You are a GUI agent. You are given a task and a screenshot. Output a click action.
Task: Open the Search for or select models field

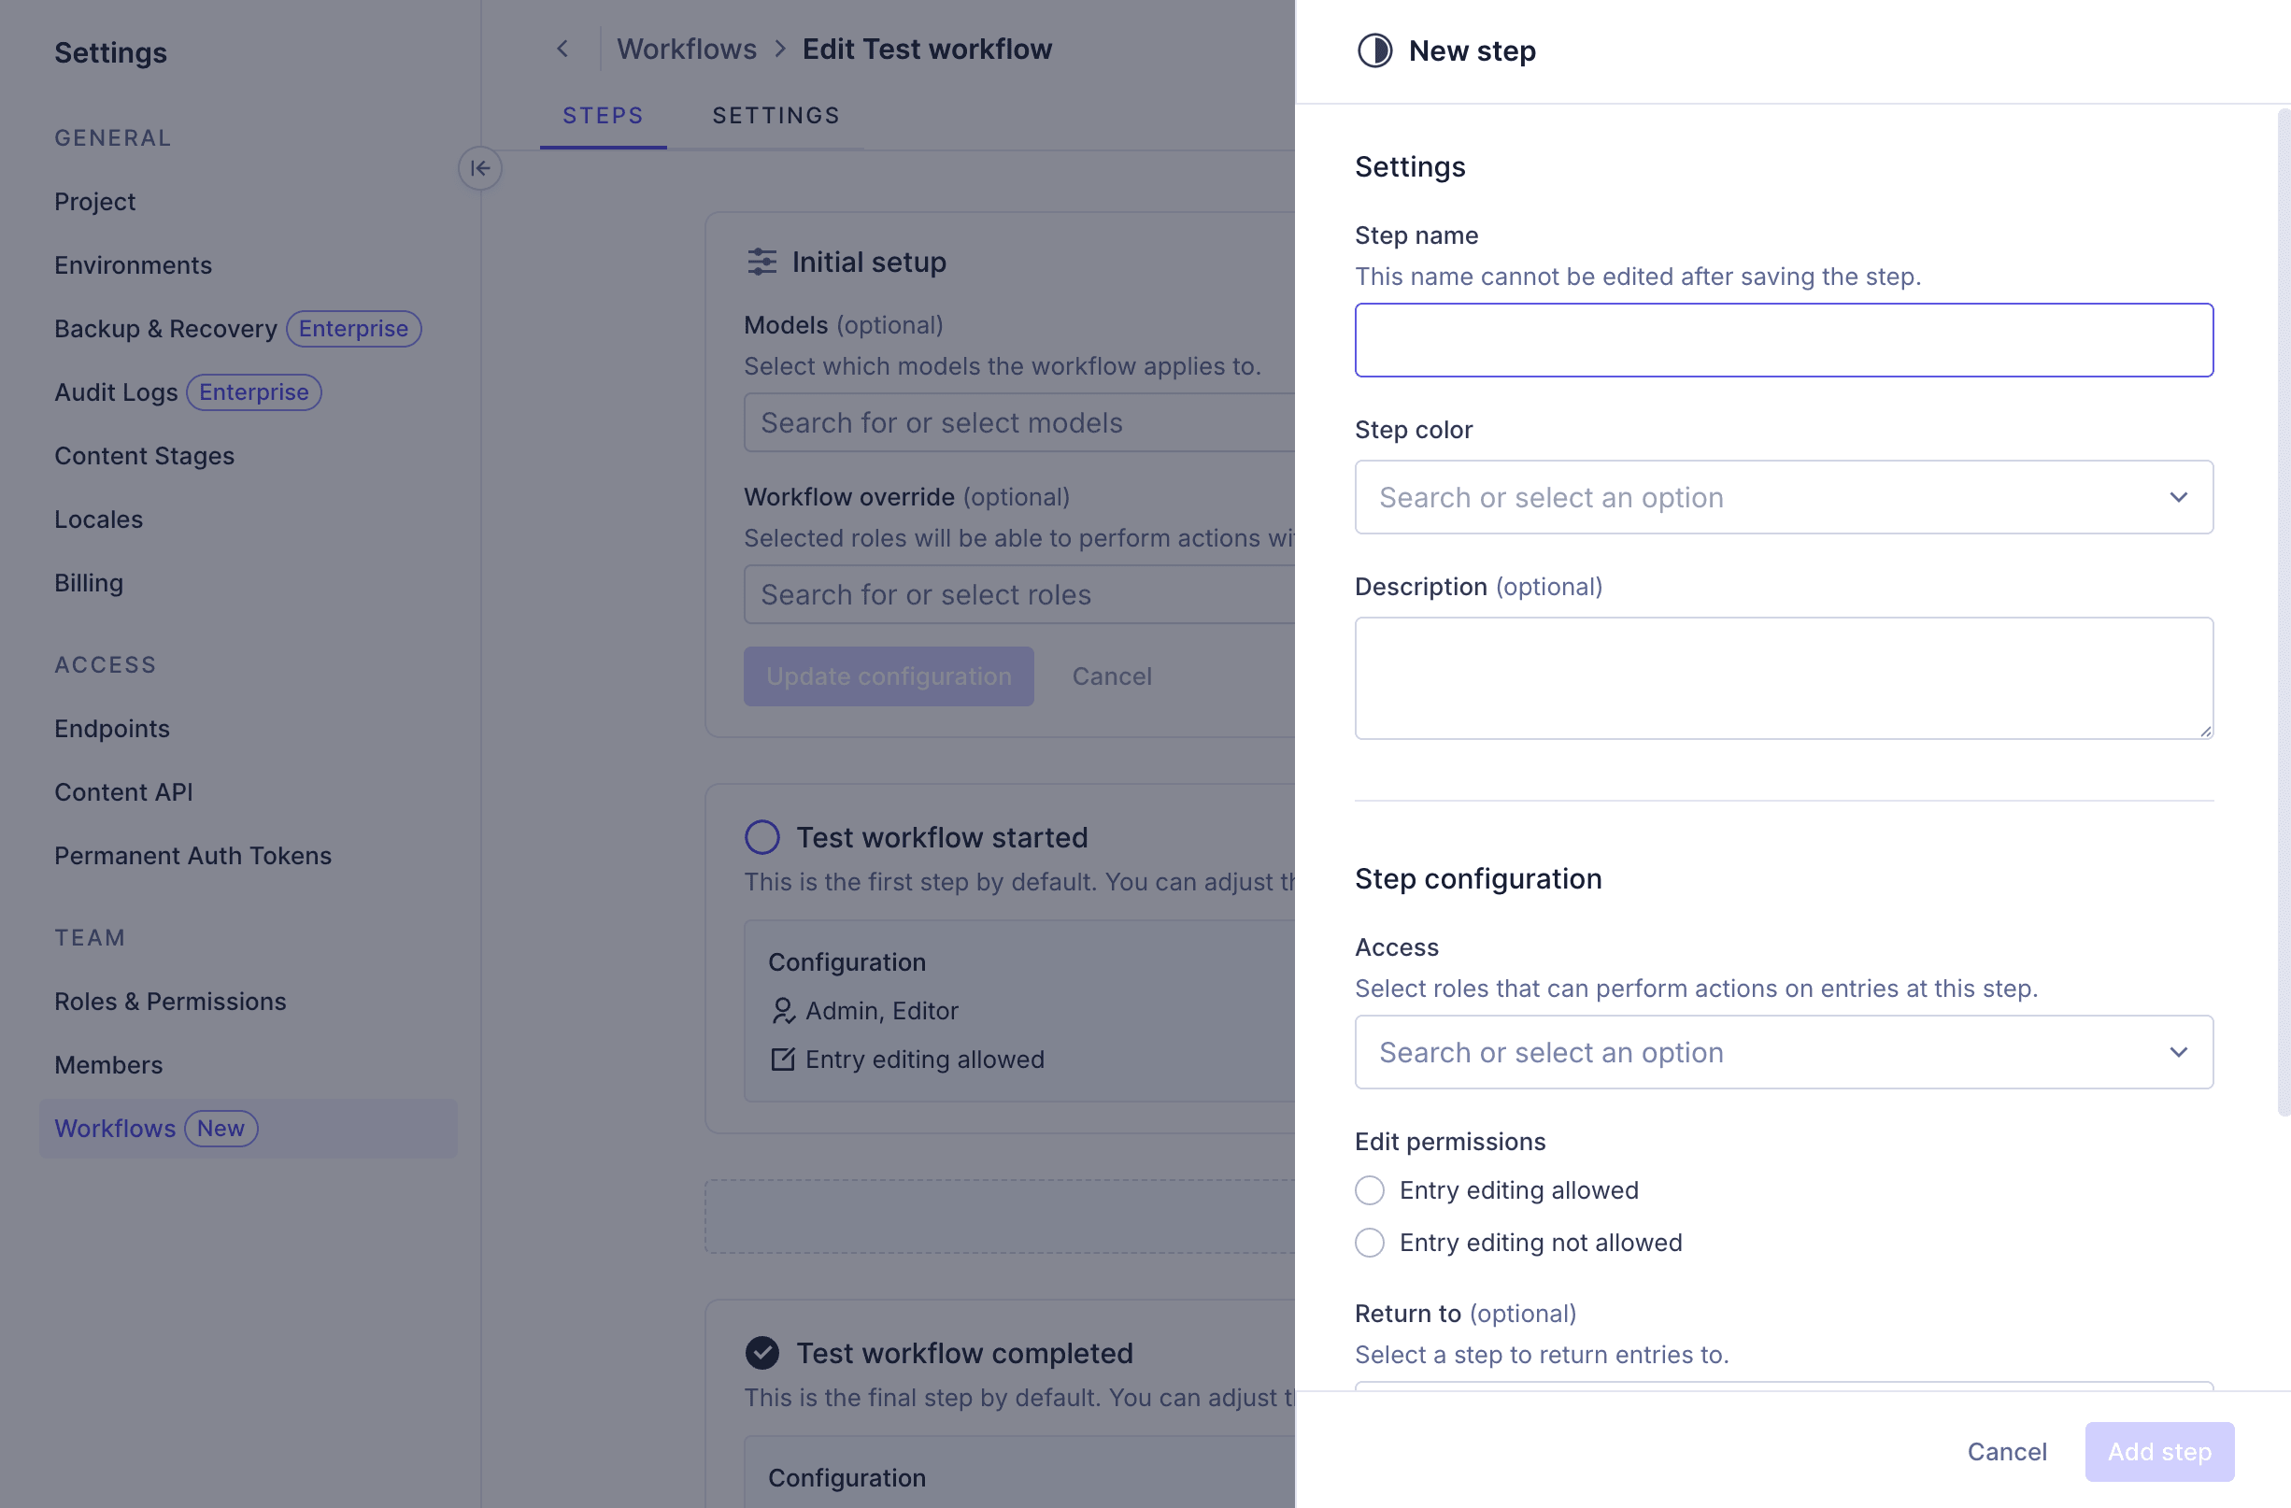point(1020,423)
